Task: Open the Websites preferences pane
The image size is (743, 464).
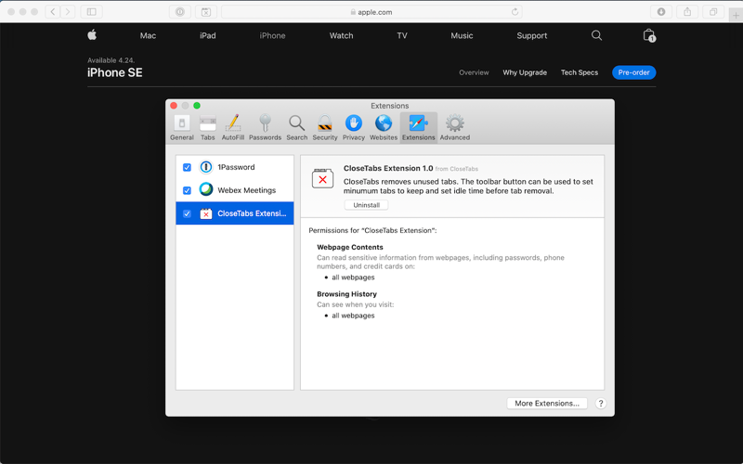Action: tap(384, 128)
